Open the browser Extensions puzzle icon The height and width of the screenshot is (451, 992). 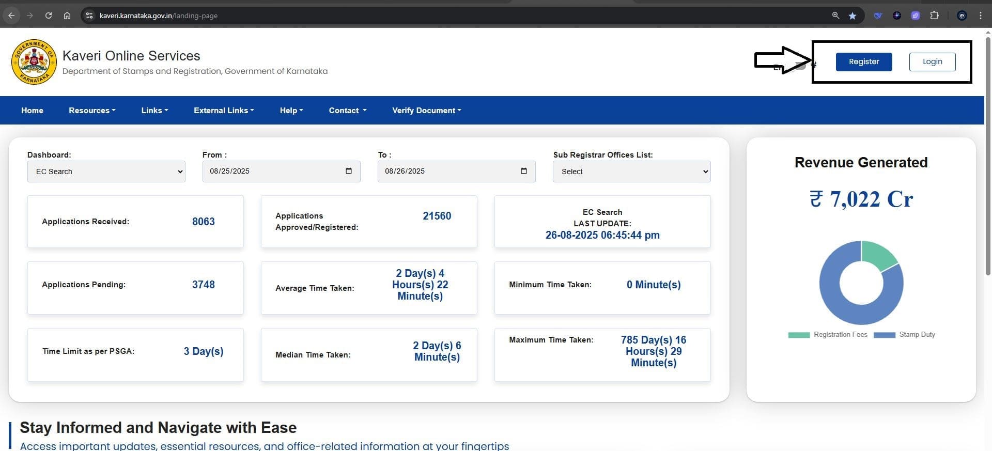[x=934, y=16]
